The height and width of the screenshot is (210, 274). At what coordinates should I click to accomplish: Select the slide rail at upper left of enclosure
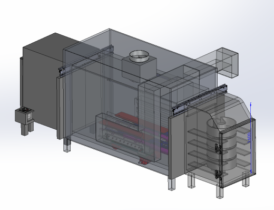tap(86, 61)
